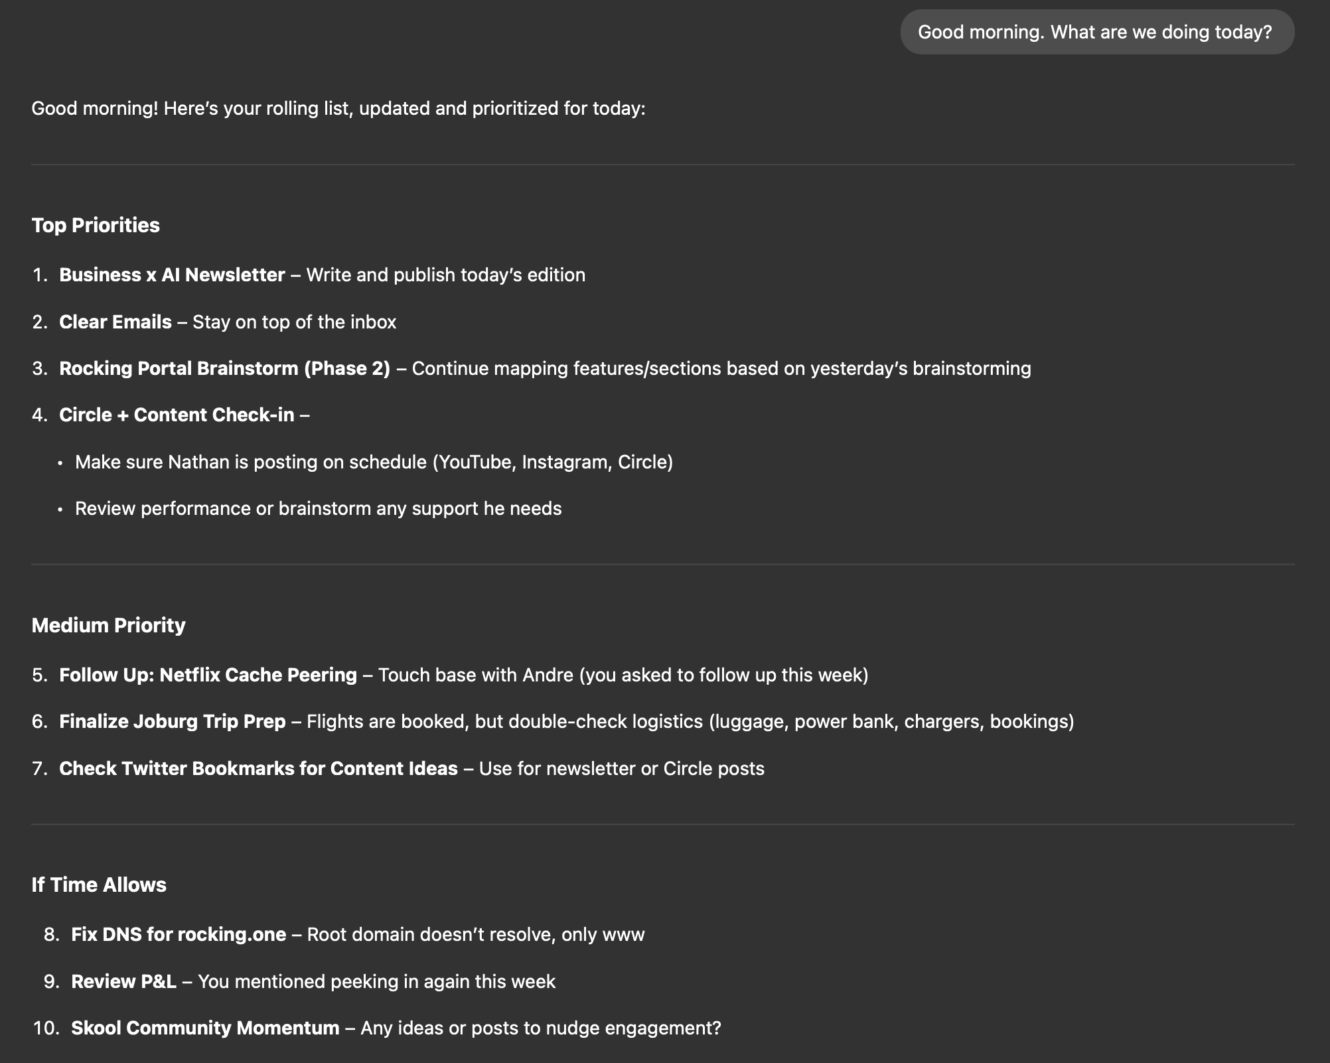Image resolution: width=1330 pixels, height=1063 pixels.
Task: Click the user message bubble 'Good morning. What are we doing today?'
Action: tap(1097, 32)
